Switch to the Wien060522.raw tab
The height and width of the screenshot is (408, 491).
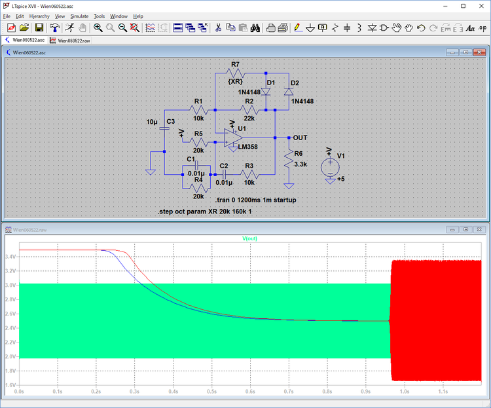tap(73, 40)
